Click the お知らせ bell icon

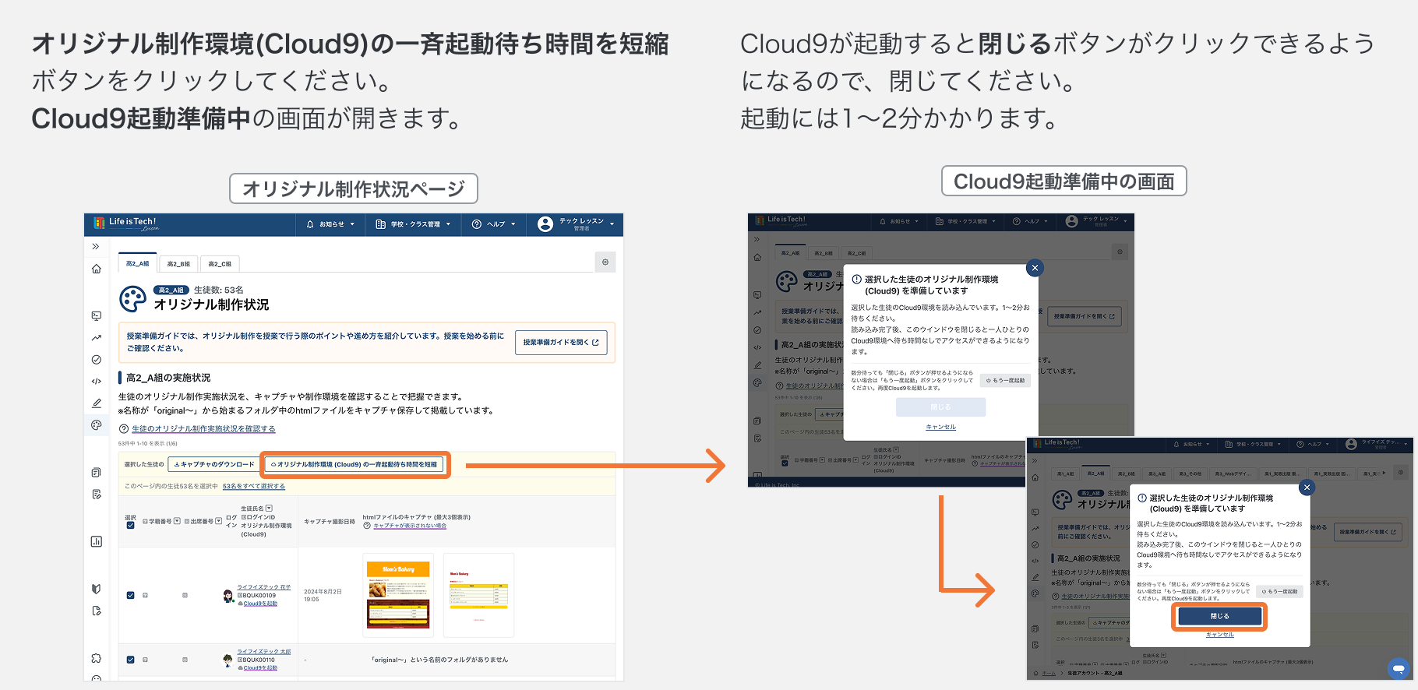[x=310, y=224]
